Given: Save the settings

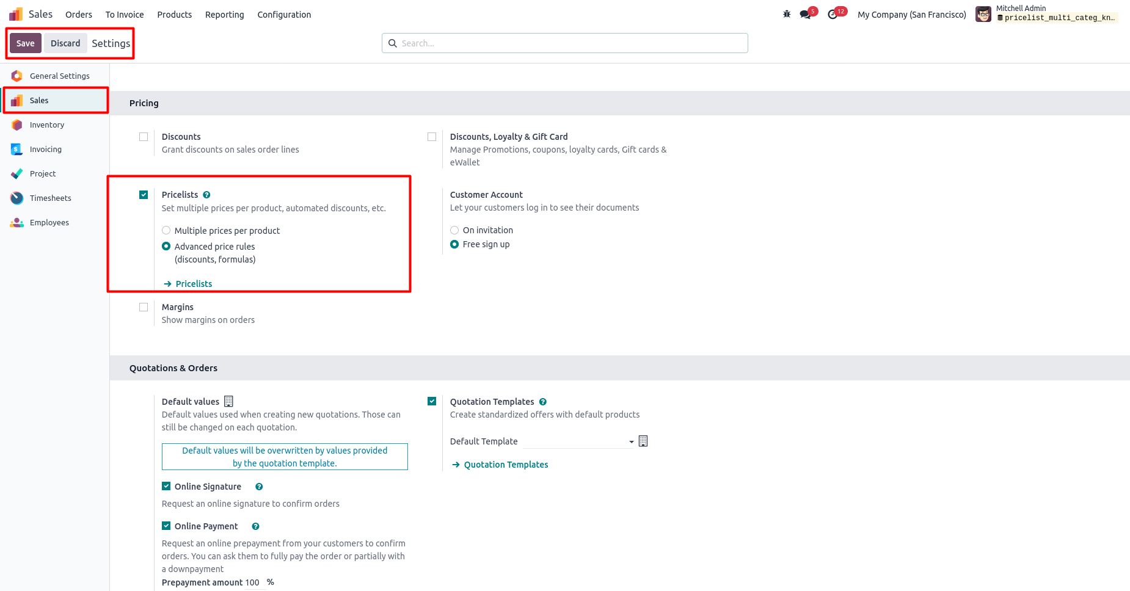Looking at the screenshot, I should tap(26, 43).
